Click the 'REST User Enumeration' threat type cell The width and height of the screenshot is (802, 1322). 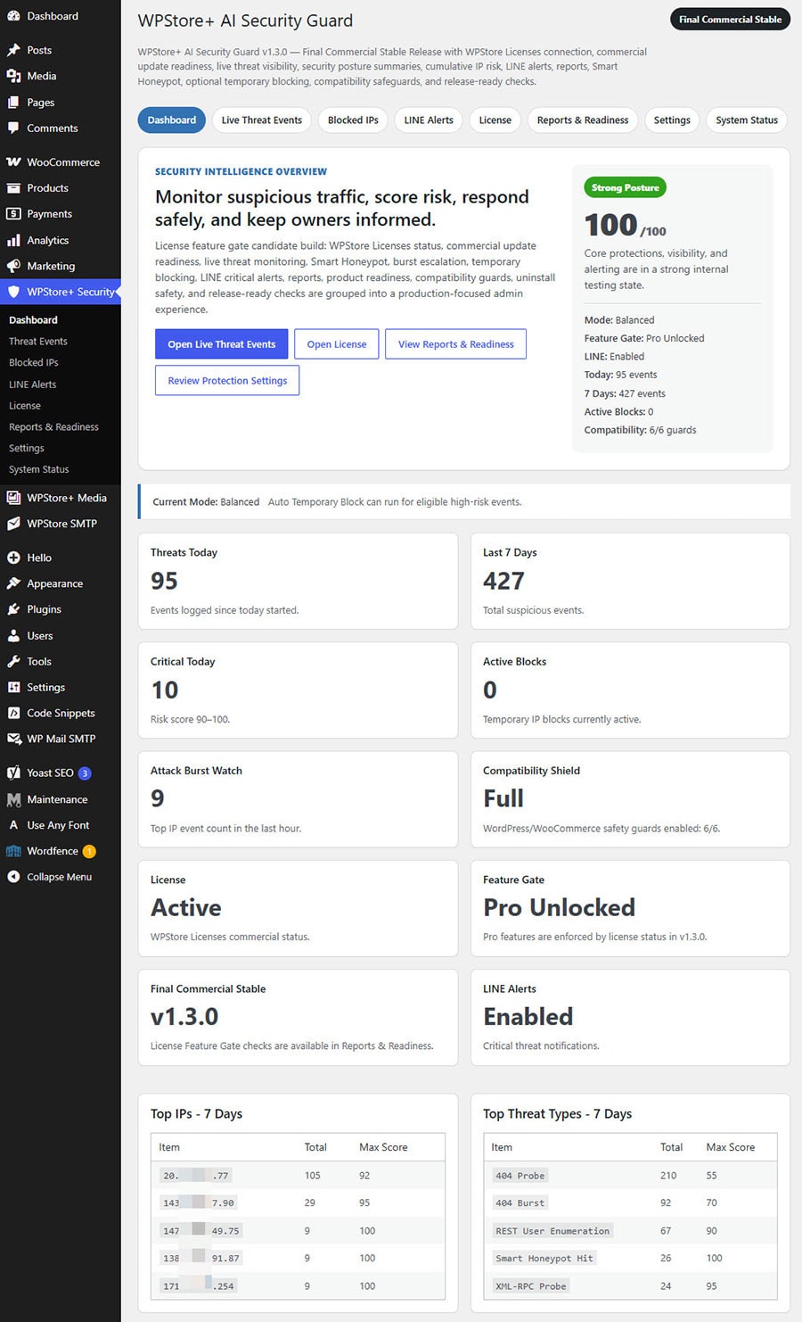tap(552, 1231)
